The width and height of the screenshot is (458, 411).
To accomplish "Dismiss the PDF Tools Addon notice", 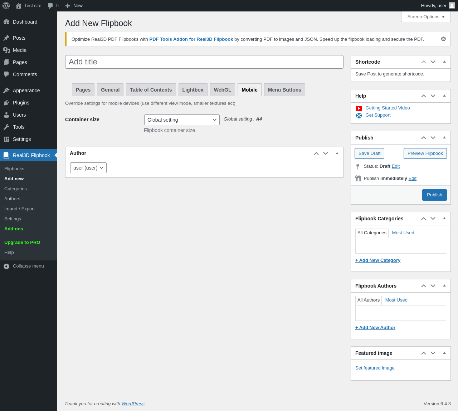I will [443, 39].
